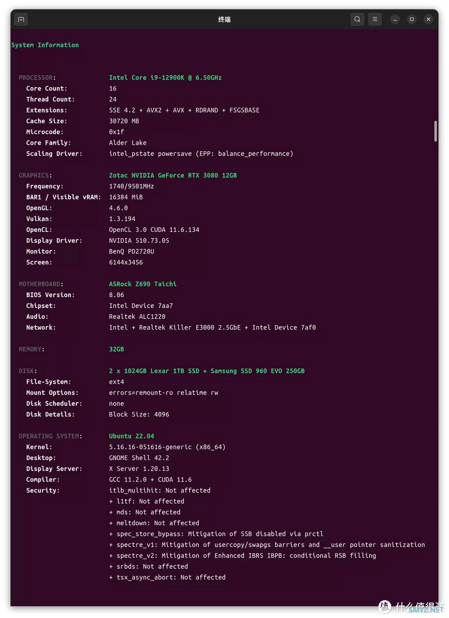
Task: Click the Extensions value starting with SSE 4.2
Action: coord(184,110)
